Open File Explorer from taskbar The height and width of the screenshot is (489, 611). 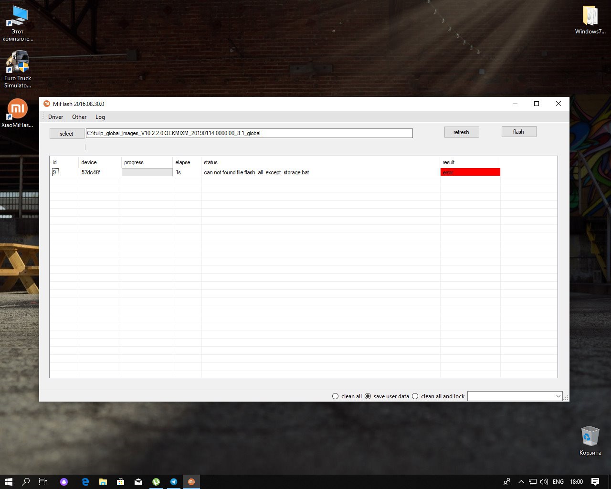[103, 482]
